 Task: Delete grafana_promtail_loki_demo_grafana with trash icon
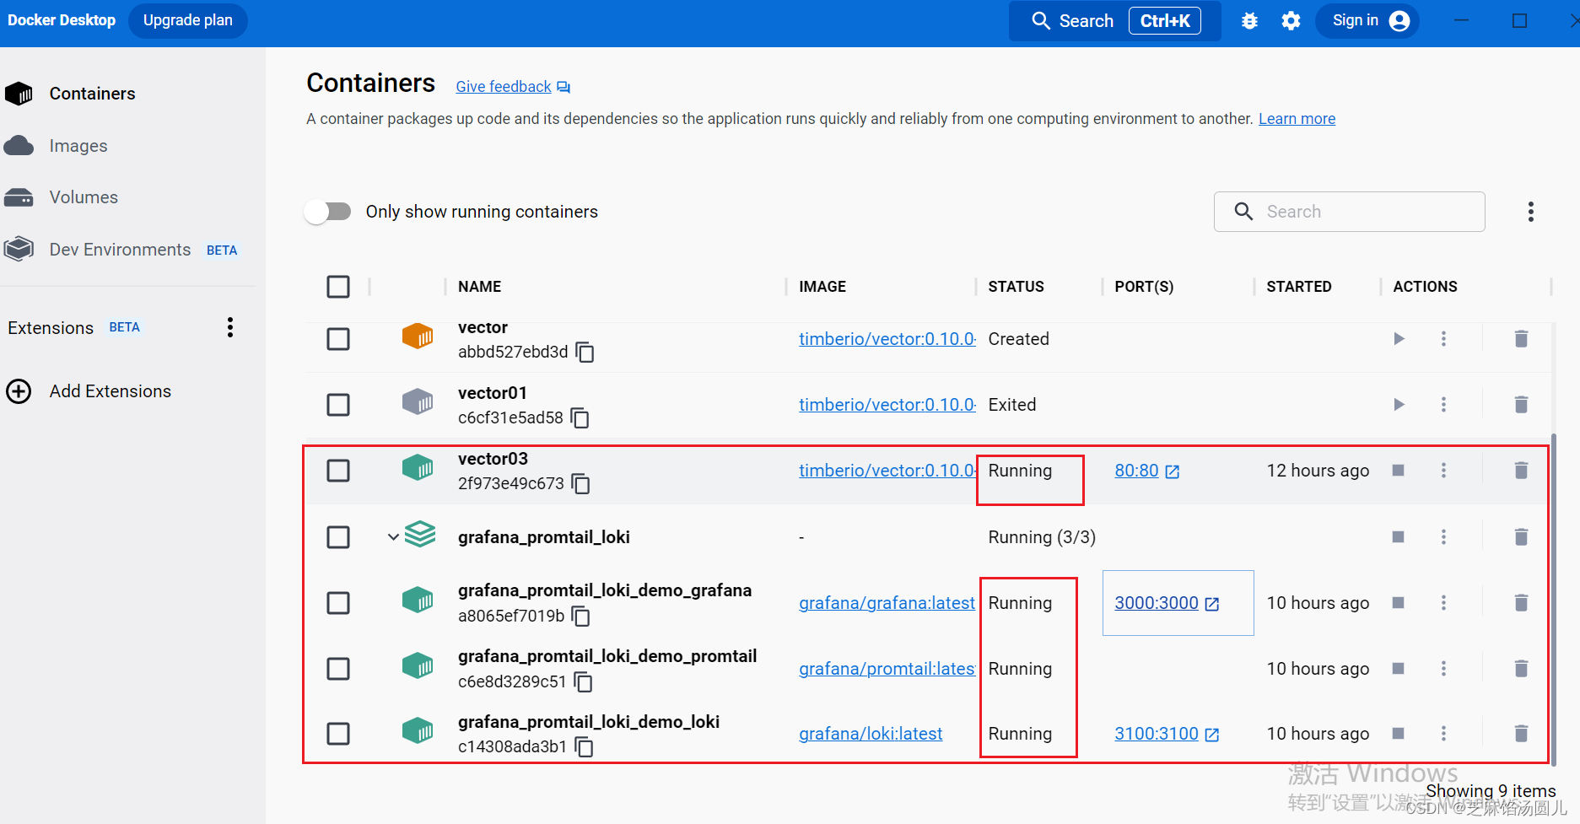(x=1521, y=603)
